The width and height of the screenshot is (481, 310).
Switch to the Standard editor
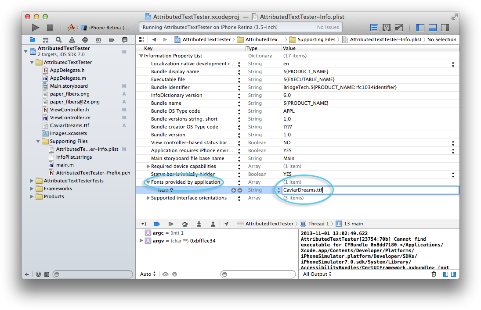tap(374, 28)
